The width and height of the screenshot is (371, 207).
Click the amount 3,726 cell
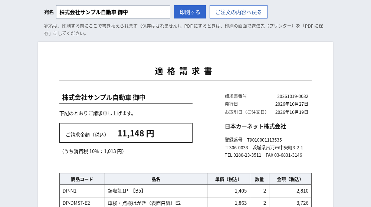(290, 202)
